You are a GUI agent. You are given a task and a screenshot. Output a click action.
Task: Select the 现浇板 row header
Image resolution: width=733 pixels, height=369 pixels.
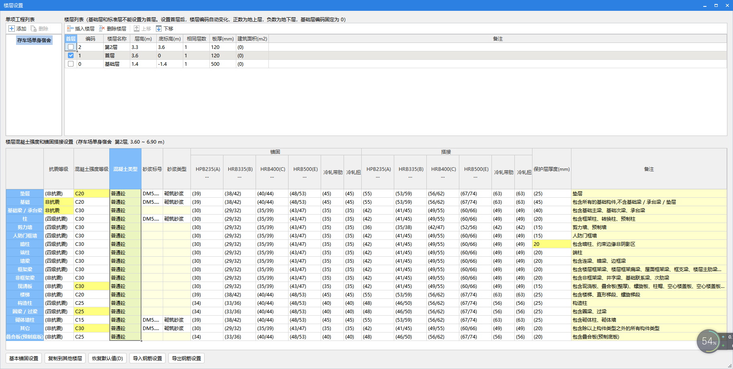(25, 286)
